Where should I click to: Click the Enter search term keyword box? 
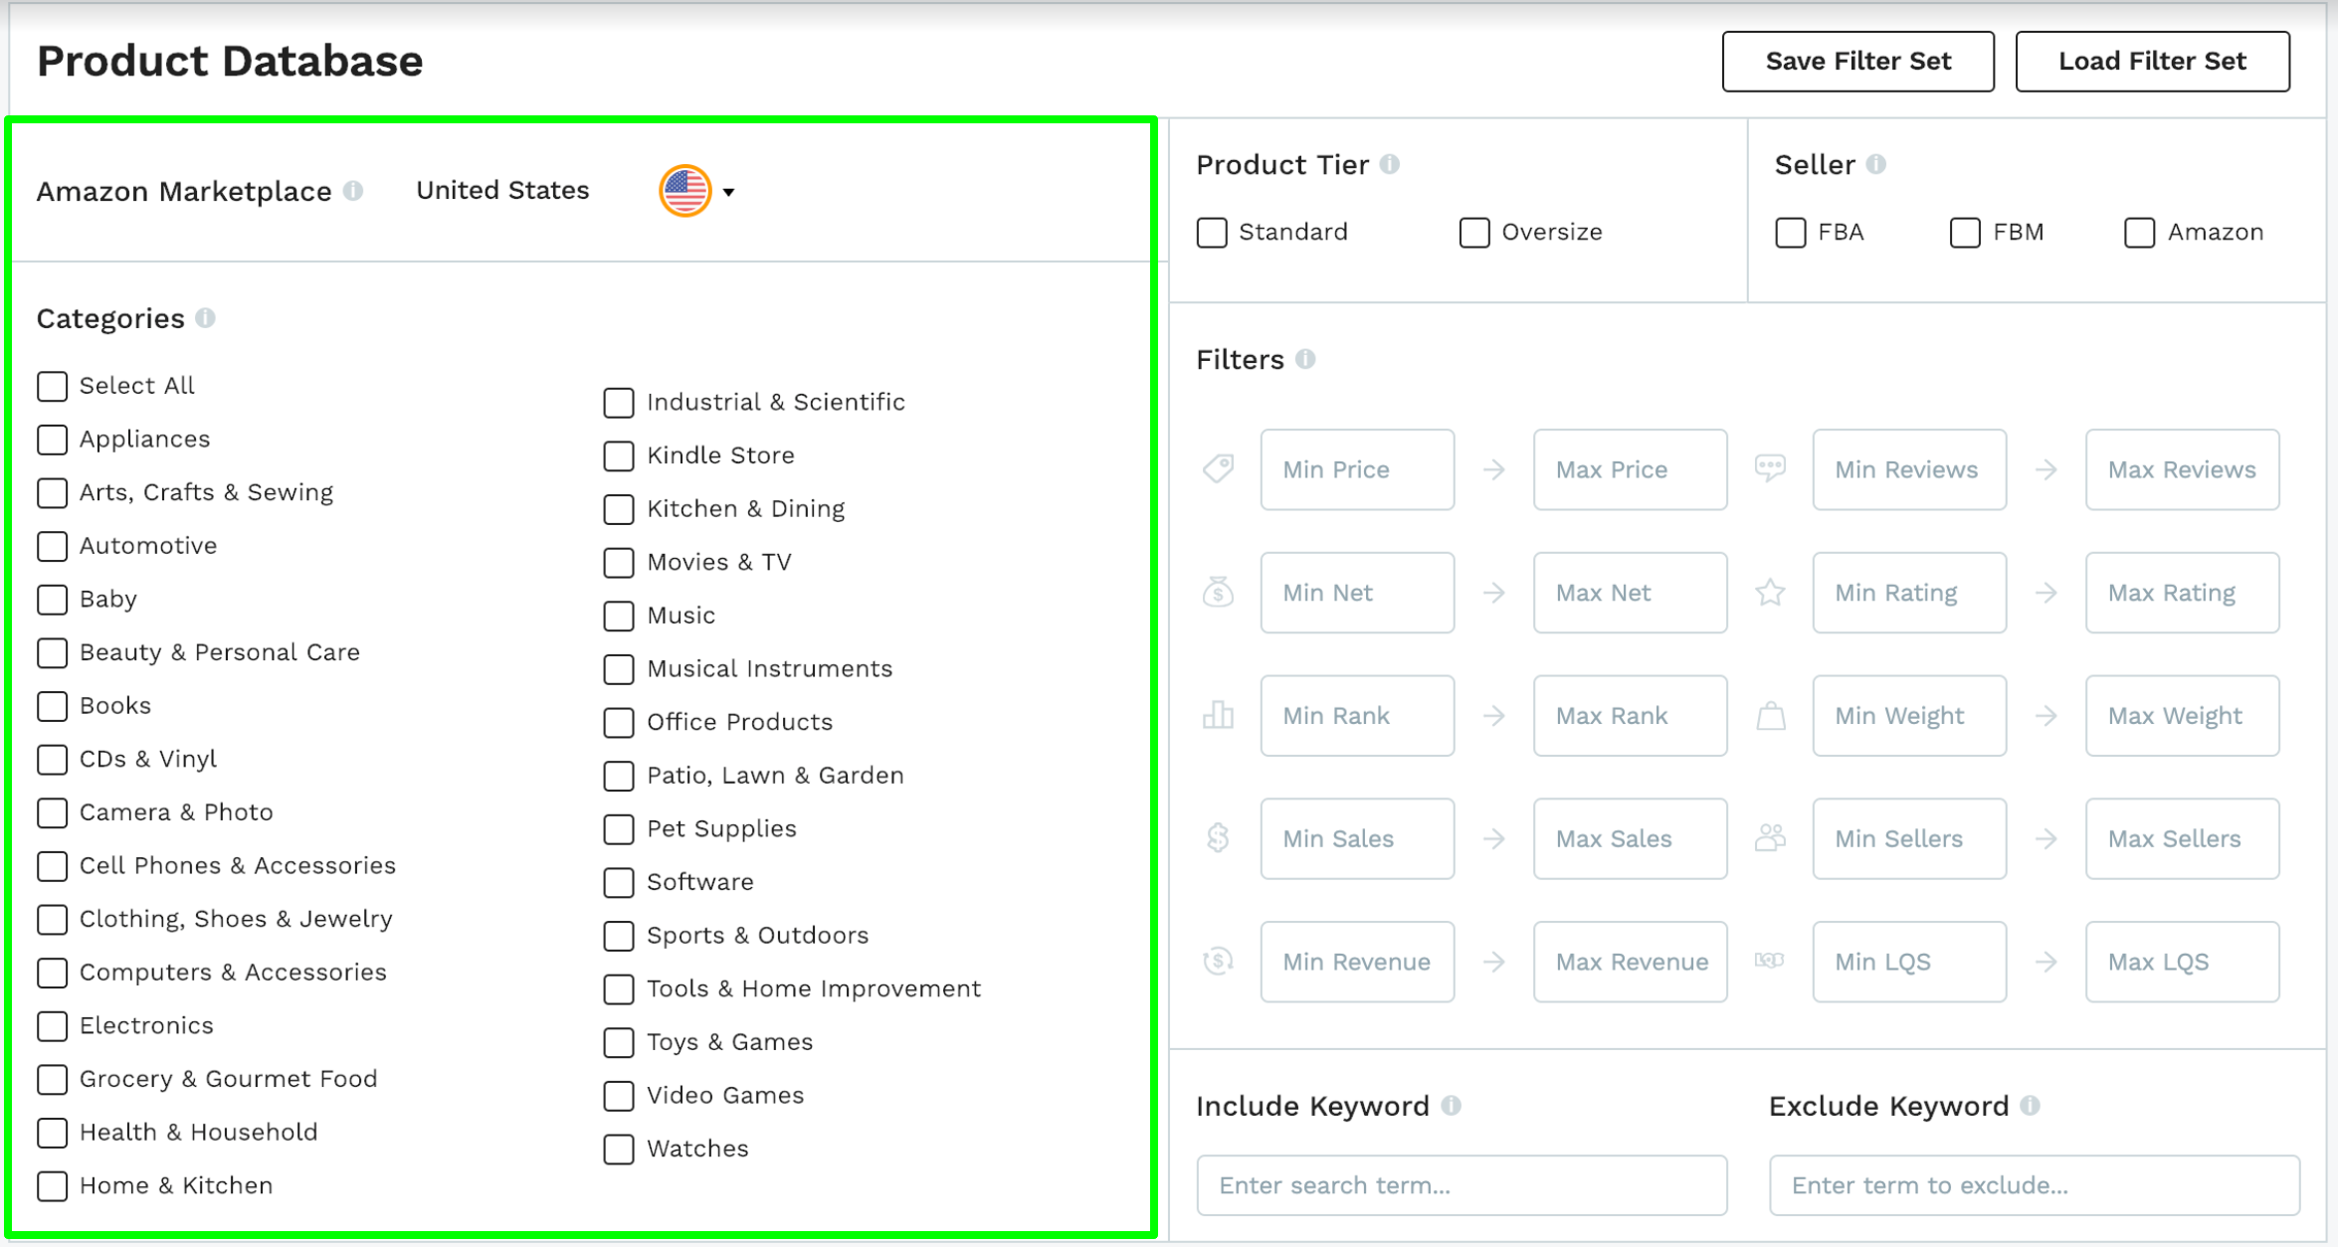(1461, 1185)
